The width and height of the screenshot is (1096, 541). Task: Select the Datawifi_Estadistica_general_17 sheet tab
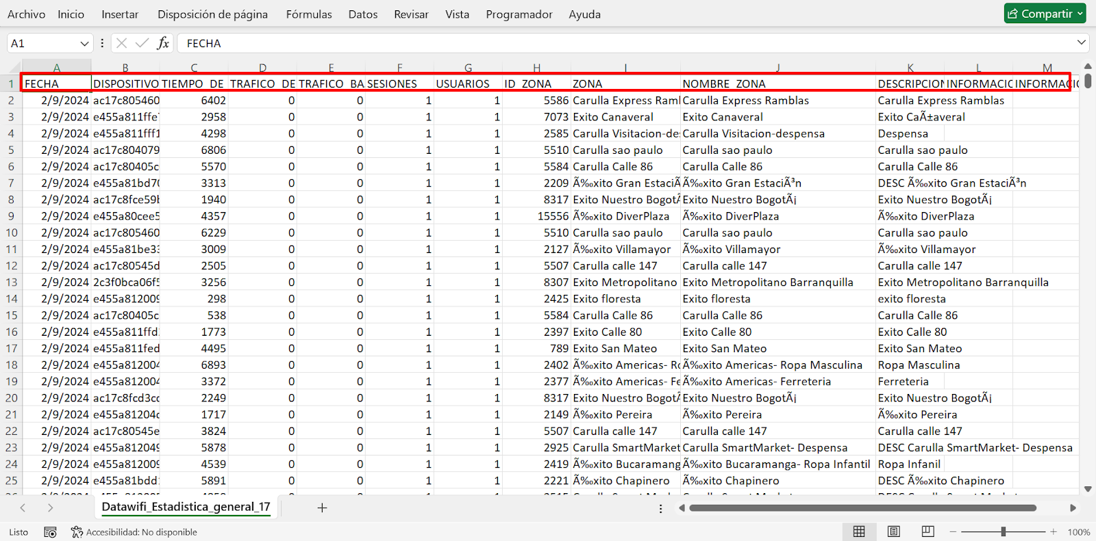pos(186,507)
